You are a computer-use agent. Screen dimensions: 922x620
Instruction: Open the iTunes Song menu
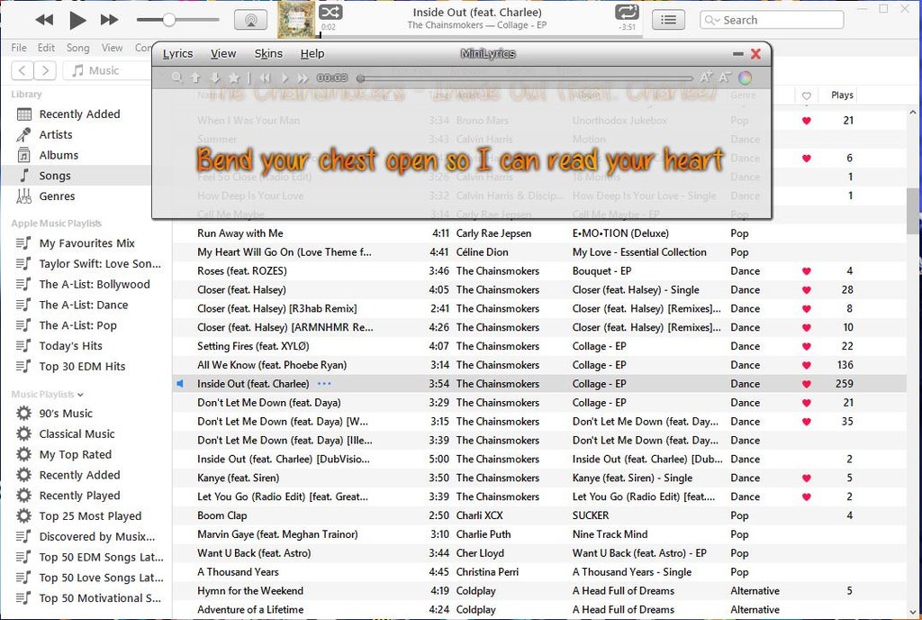pyautogui.click(x=77, y=48)
